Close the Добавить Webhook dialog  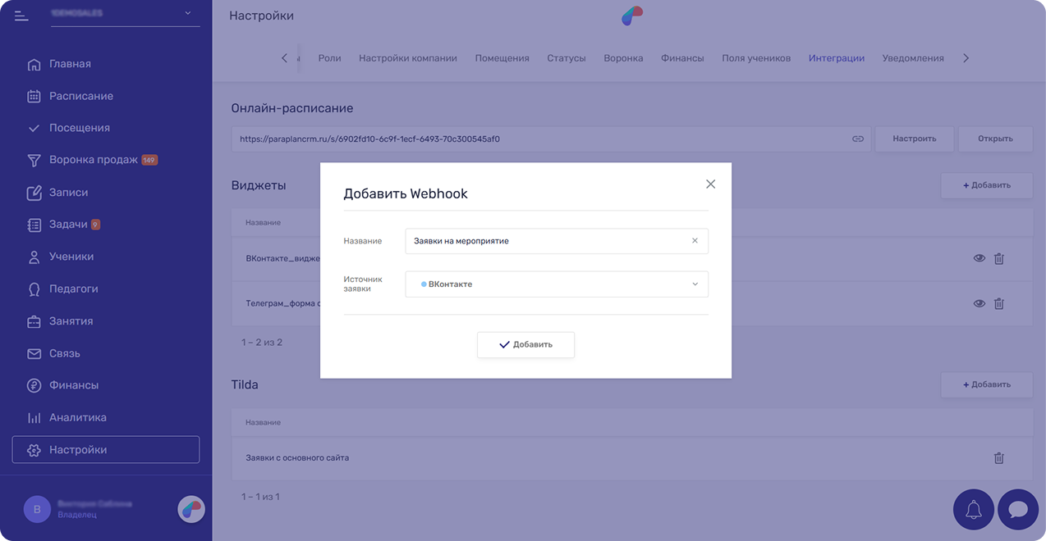pos(710,184)
